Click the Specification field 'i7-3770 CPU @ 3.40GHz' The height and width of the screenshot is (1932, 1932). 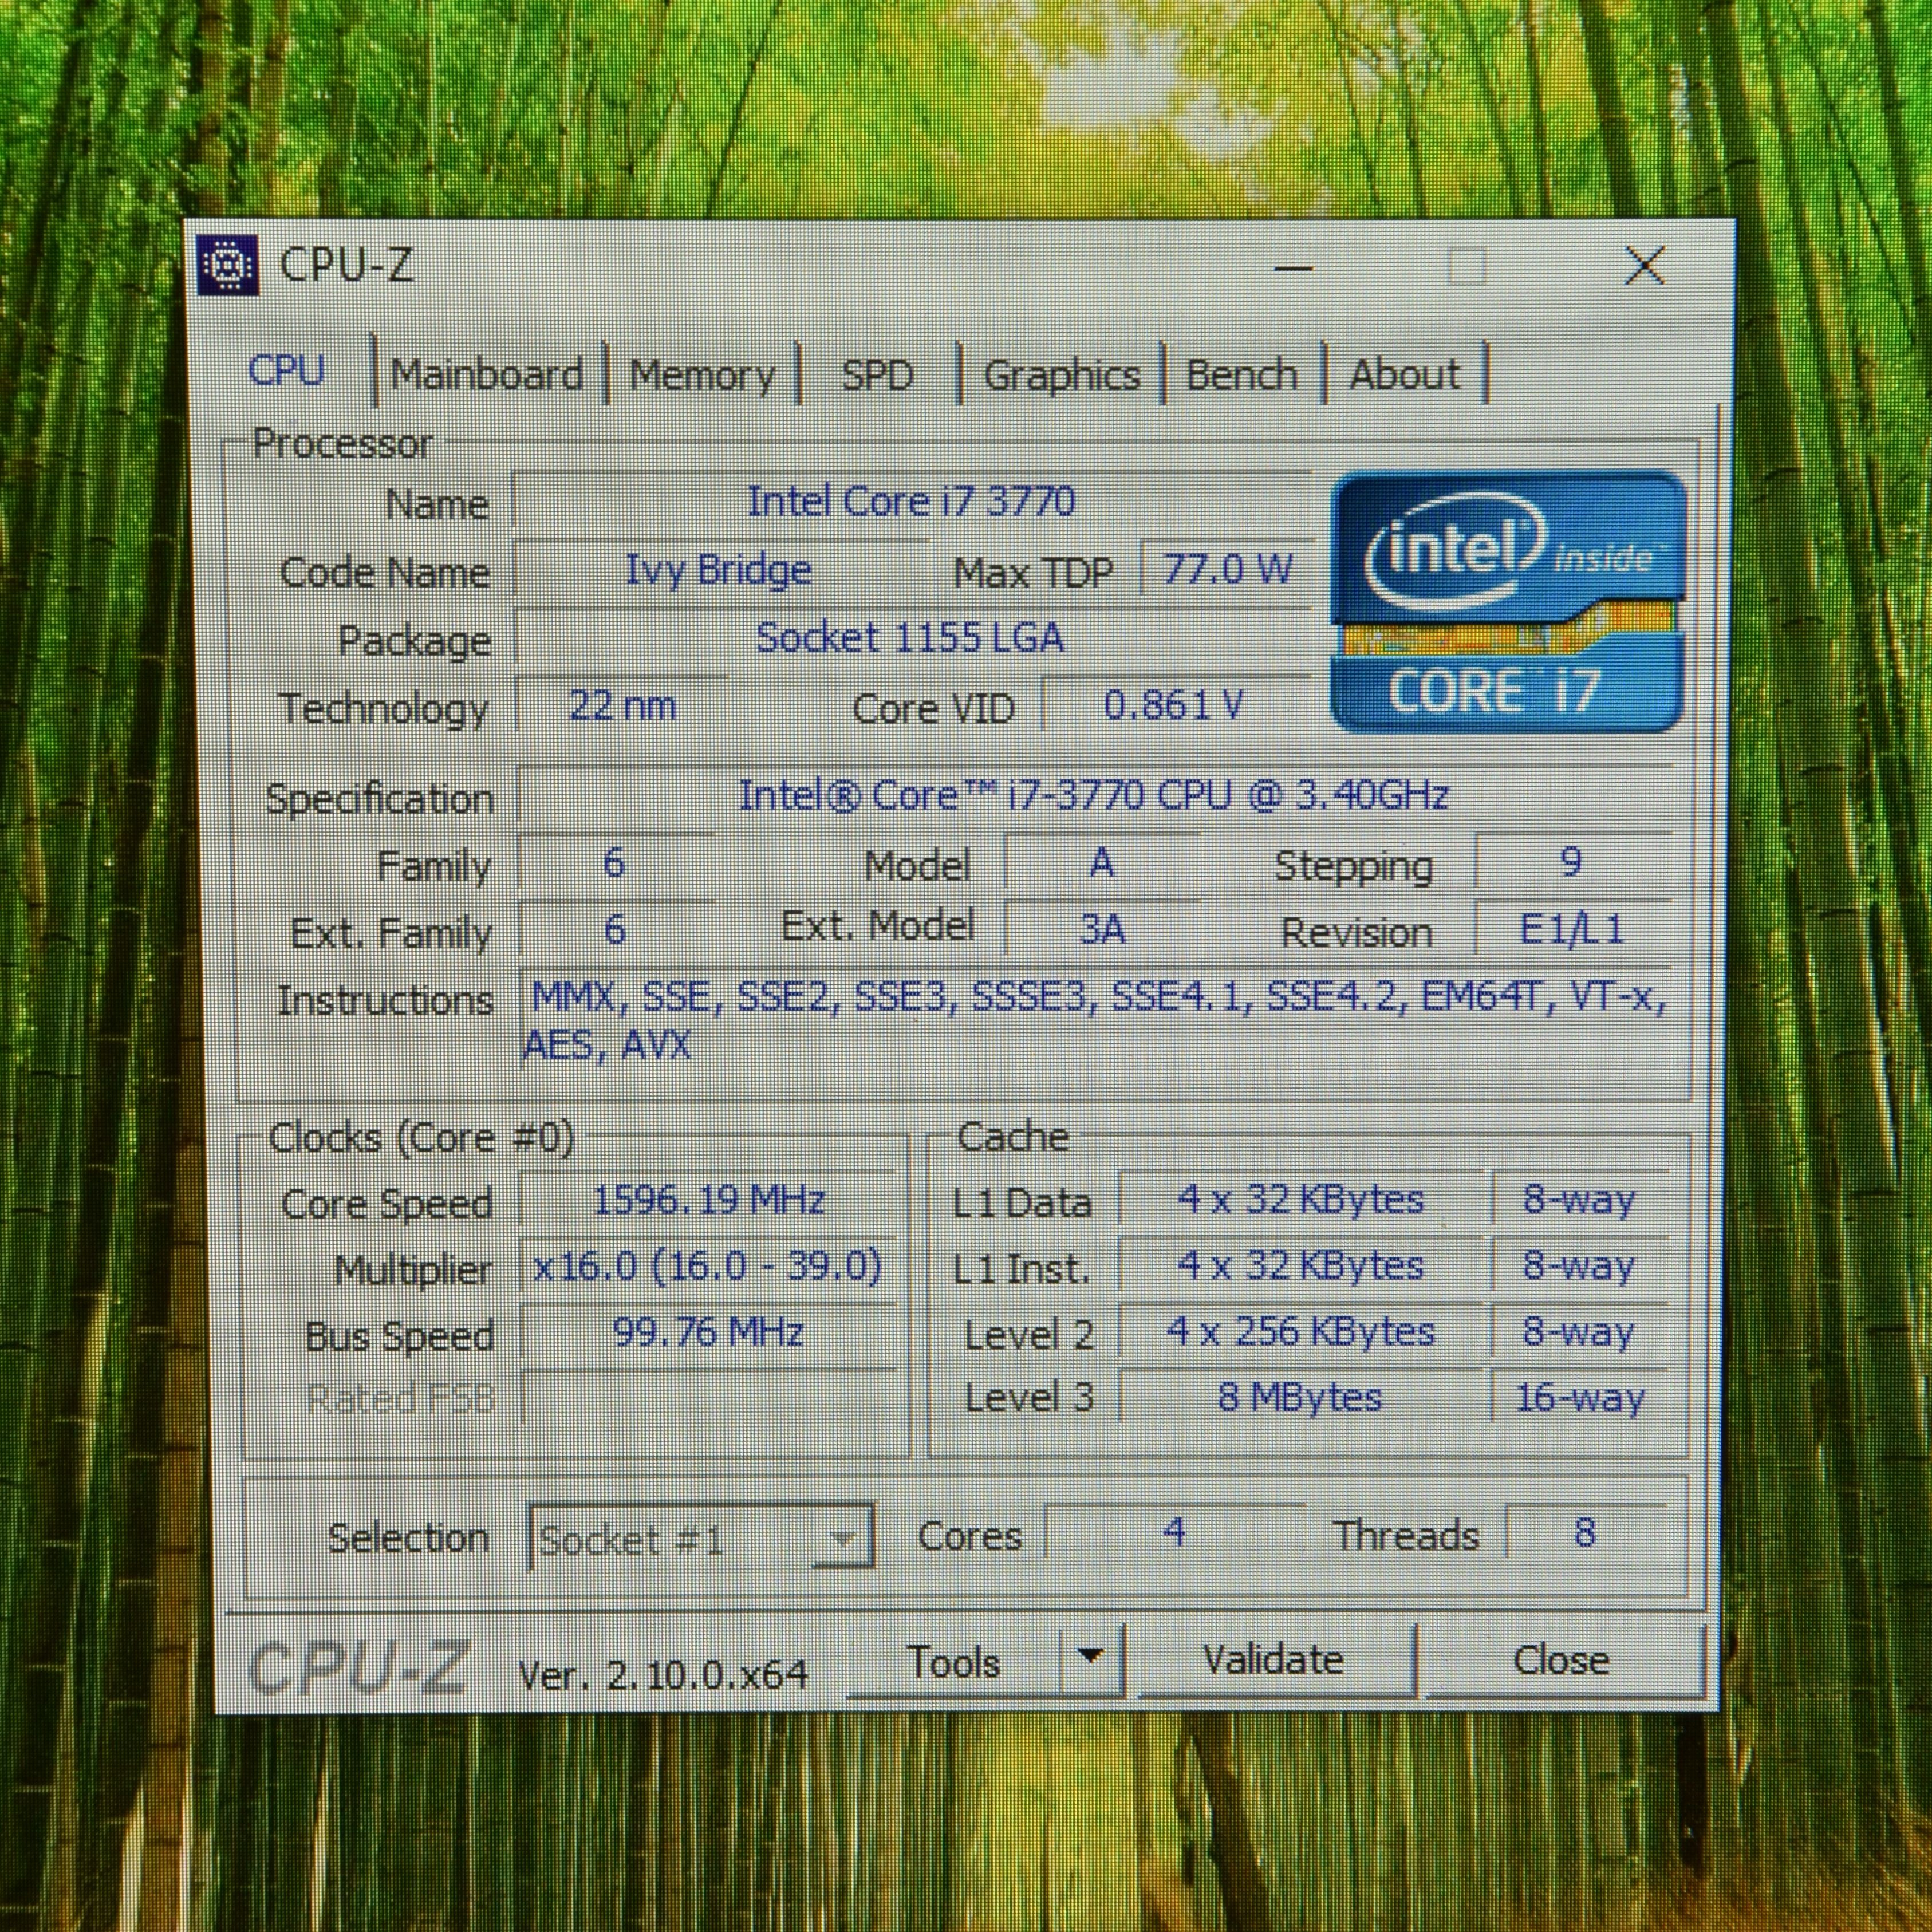(1094, 796)
